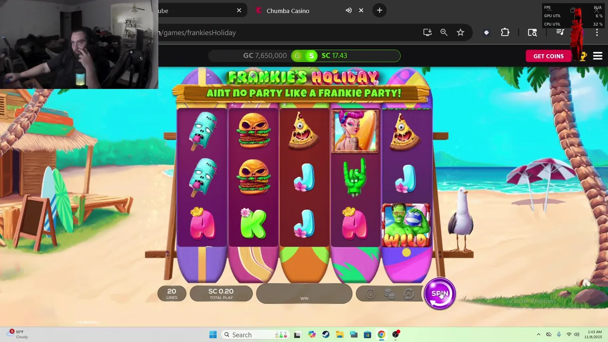608x342 pixels.
Task: Open OBS Studio from the taskbar
Action: tap(395, 334)
